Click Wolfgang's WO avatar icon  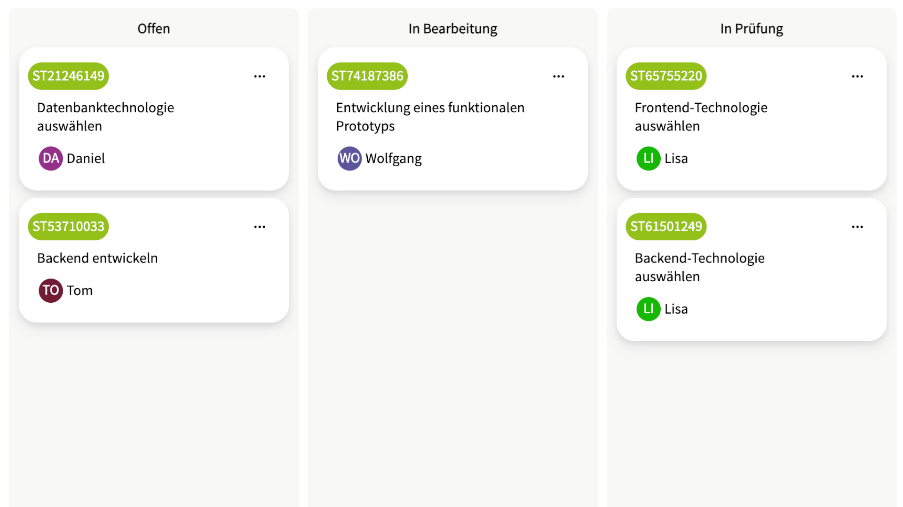(x=349, y=159)
